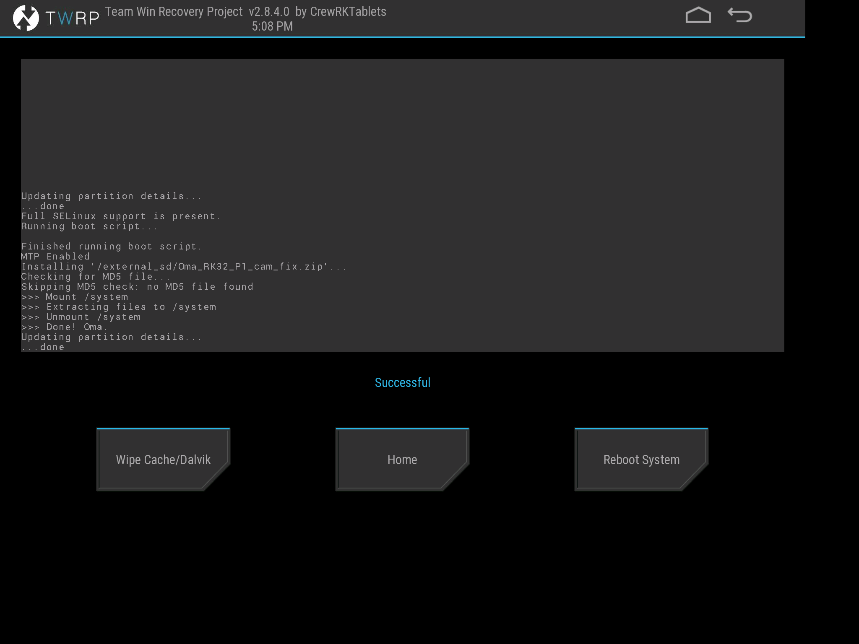Screen dimensions: 859x644
Task: Click '>>> Extracting files to /system' line
Action: click(x=119, y=307)
